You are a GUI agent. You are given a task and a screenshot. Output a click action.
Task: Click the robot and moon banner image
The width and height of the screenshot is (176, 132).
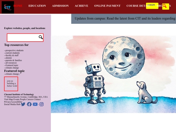[x=113, y=74]
